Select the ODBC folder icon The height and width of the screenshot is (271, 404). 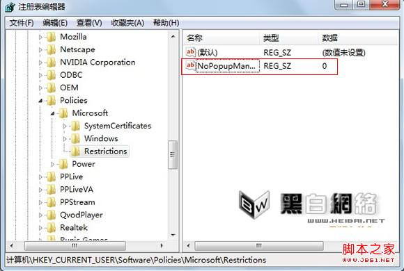coord(52,75)
